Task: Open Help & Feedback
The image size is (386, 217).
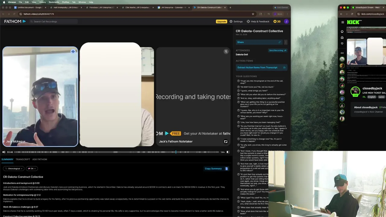Action: click(x=258, y=21)
